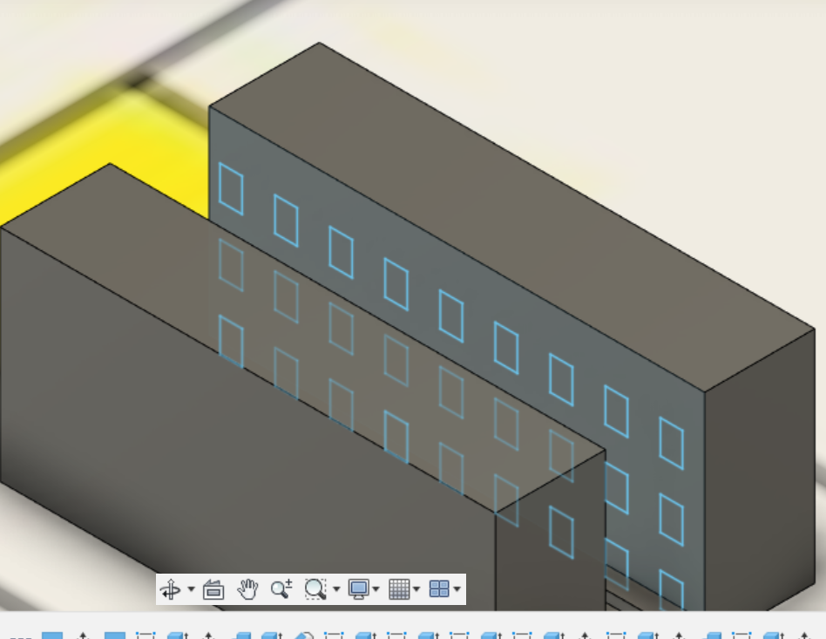Choose the Zoom Window fit icon
This screenshot has height=639, width=826.
(x=315, y=589)
